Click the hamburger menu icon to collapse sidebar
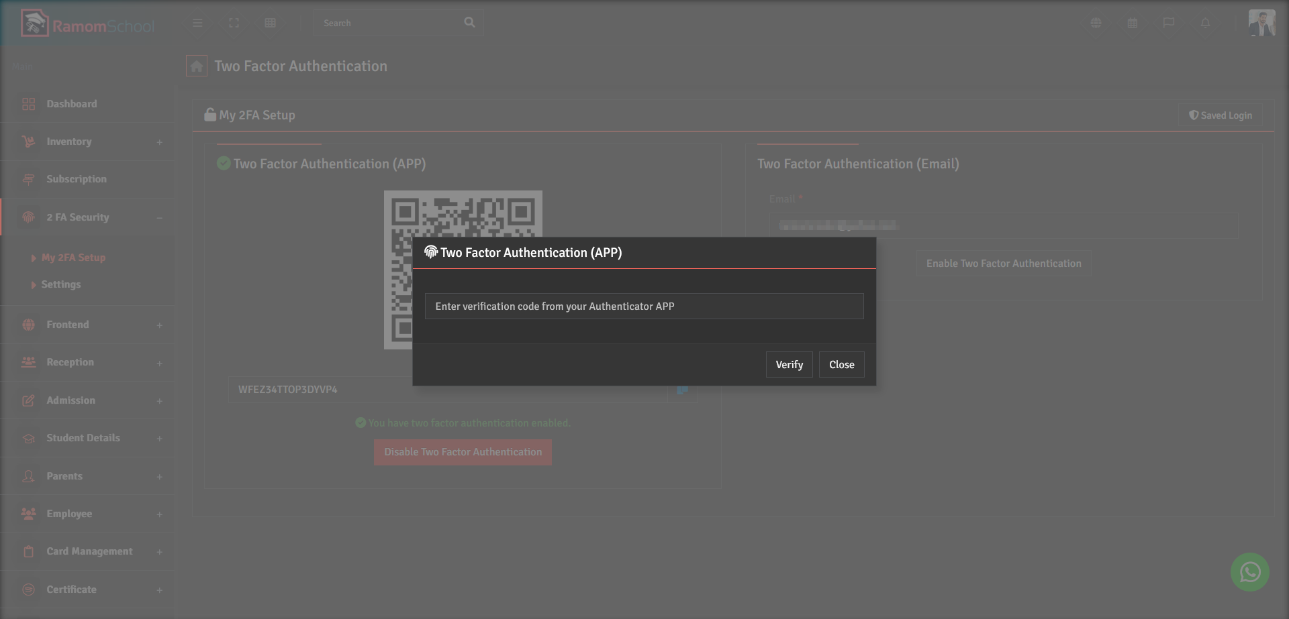Screen dimensions: 1289x619 (197, 23)
